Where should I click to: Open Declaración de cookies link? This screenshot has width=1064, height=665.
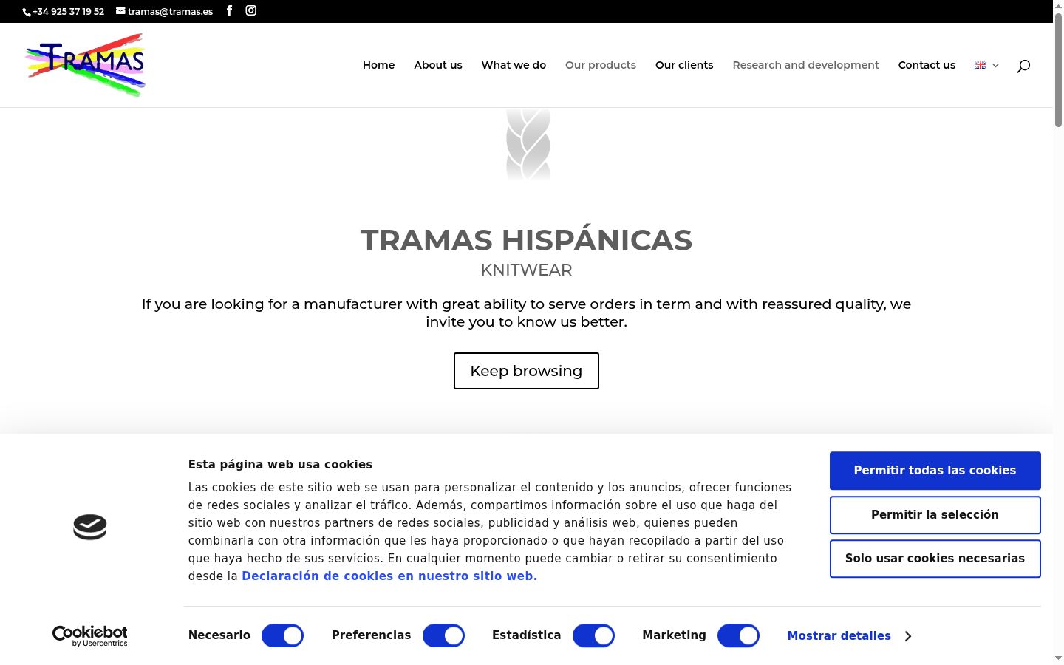point(389,576)
